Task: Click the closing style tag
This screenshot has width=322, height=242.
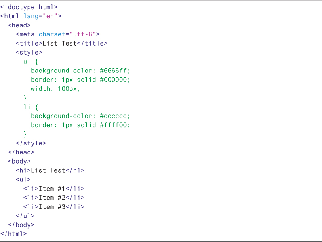Action: point(31,143)
